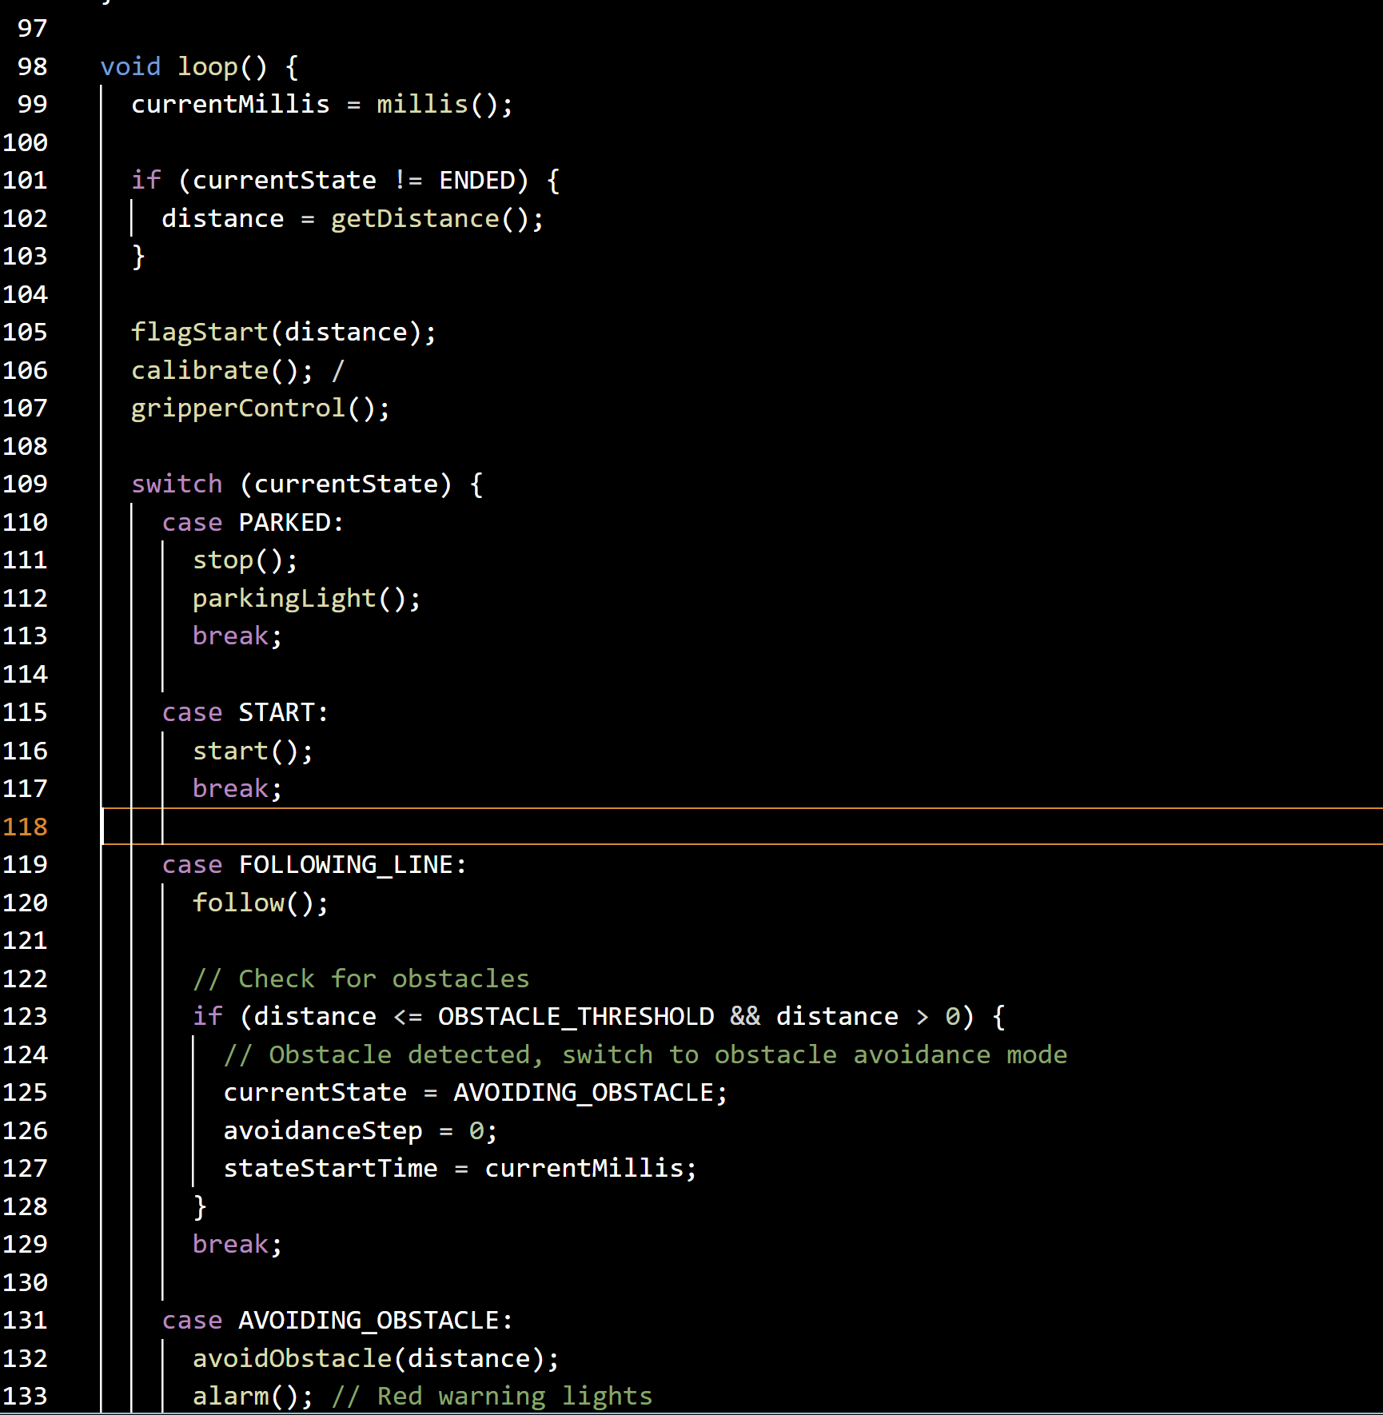The image size is (1383, 1415).
Task: Click the 'Obstacle detected' comment on line 124
Action: point(645,1054)
